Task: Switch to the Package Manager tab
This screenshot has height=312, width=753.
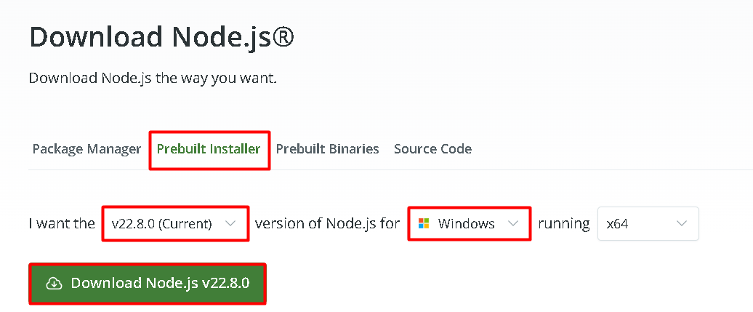Action: [x=86, y=149]
